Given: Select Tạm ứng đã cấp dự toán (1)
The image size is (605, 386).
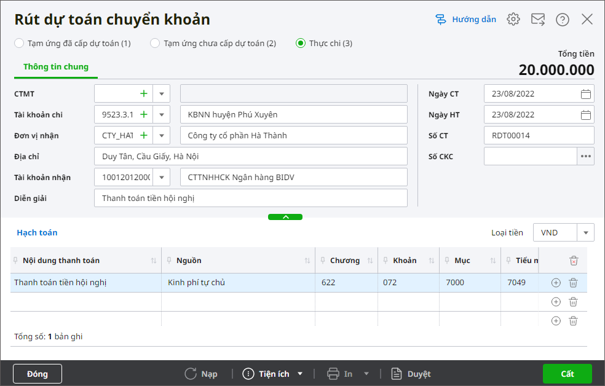Looking at the screenshot, I should [19, 43].
